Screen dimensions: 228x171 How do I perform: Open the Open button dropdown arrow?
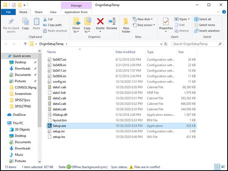(189, 19)
